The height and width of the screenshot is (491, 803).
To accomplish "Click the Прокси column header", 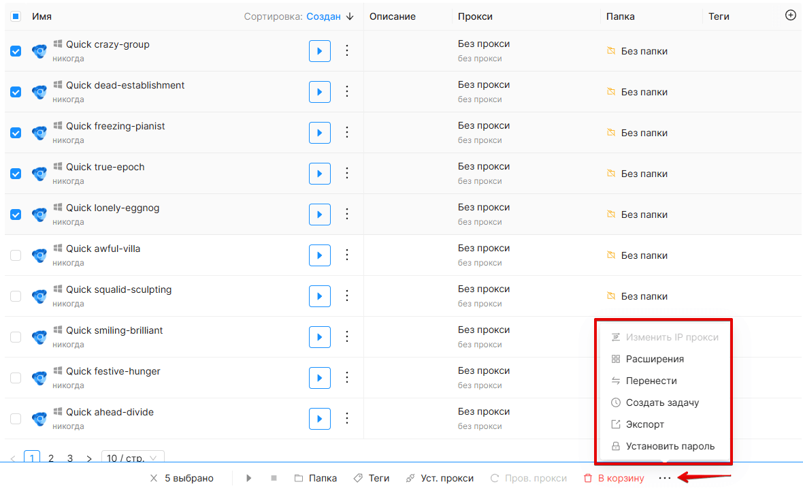I will pos(475,16).
